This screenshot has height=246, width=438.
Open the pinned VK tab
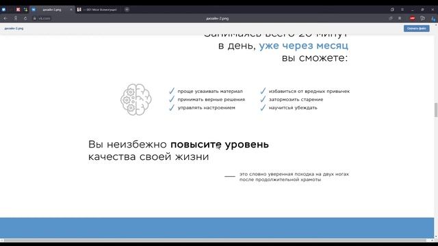click(3, 10)
